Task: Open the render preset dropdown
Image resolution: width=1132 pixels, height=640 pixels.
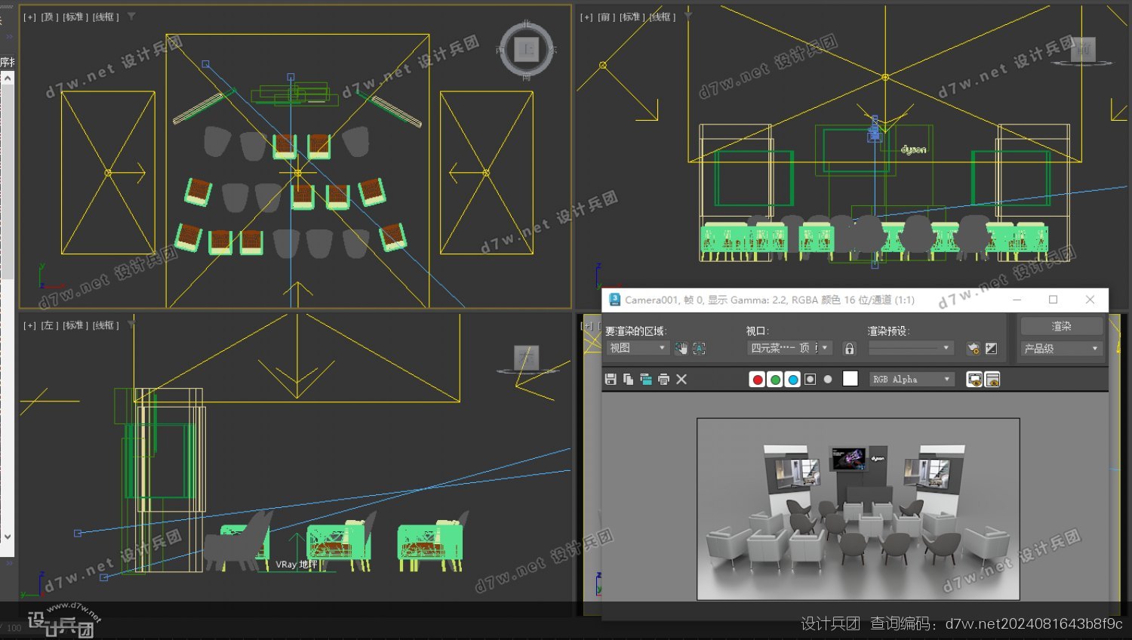Action: [911, 348]
